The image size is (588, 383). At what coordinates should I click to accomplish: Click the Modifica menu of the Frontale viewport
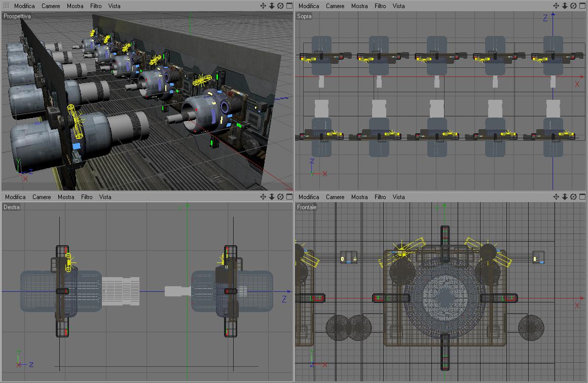pyautogui.click(x=309, y=197)
